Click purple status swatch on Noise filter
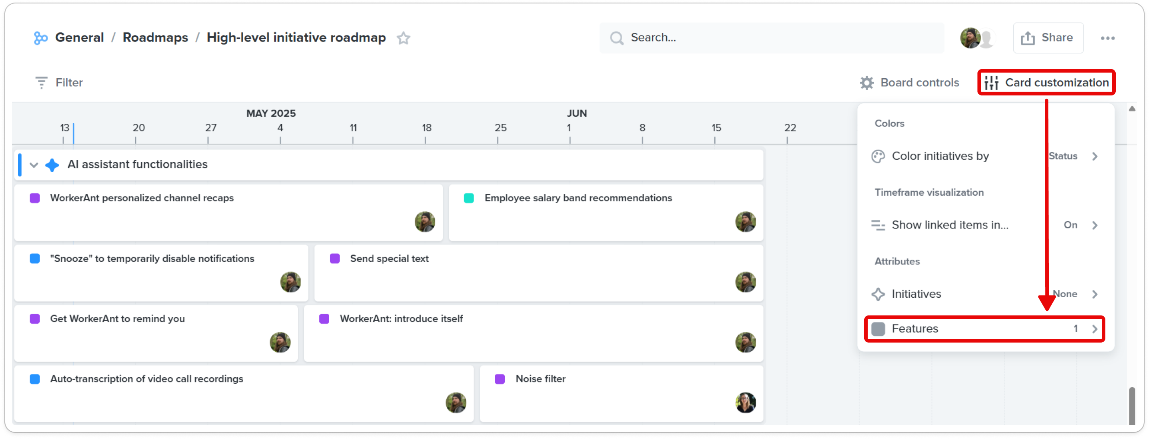The height and width of the screenshot is (439, 1149). pos(500,379)
